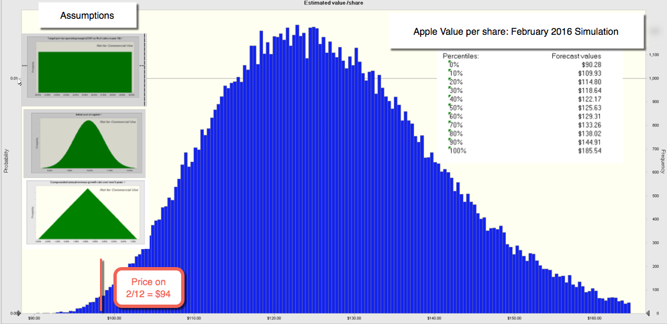
Task: Click the 500 frequency axis label
Action: coord(656,195)
